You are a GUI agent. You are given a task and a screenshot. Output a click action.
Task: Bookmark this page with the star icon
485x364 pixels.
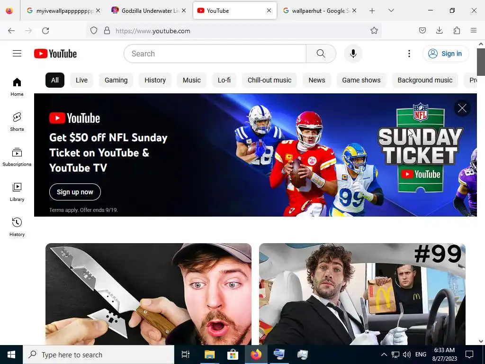(x=374, y=30)
